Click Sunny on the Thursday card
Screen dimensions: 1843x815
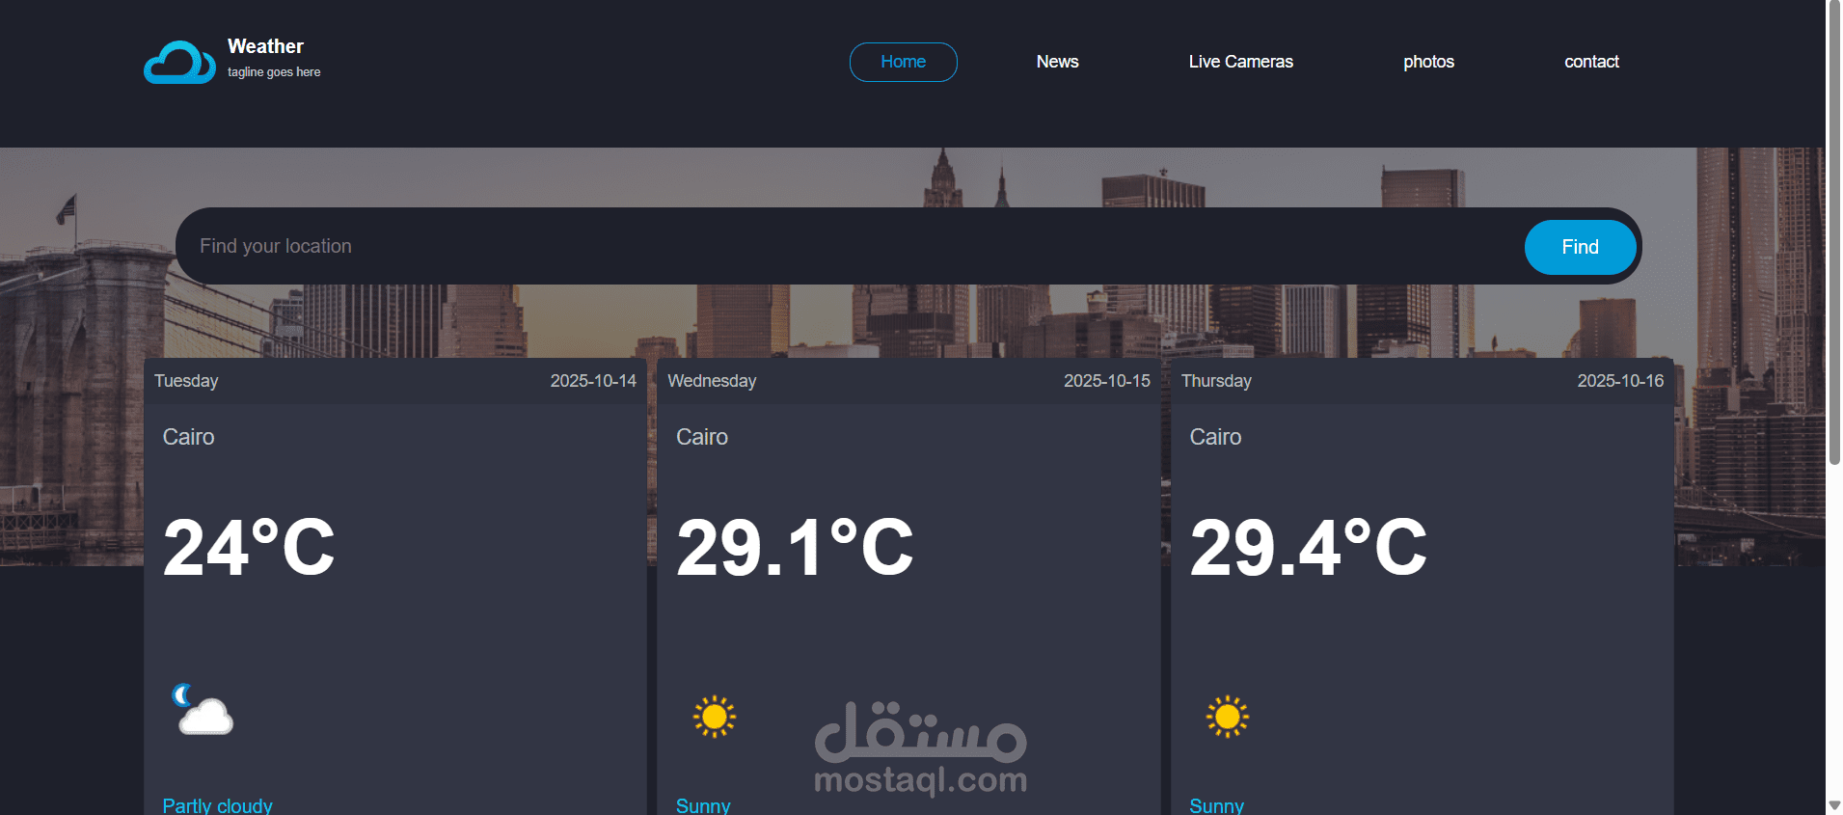1216,805
